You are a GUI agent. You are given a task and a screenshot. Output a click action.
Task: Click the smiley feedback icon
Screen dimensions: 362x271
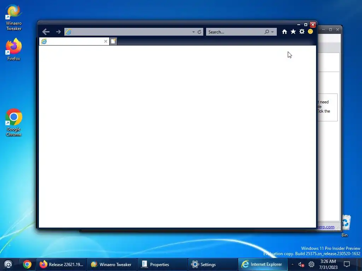pyautogui.click(x=310, y=31)
